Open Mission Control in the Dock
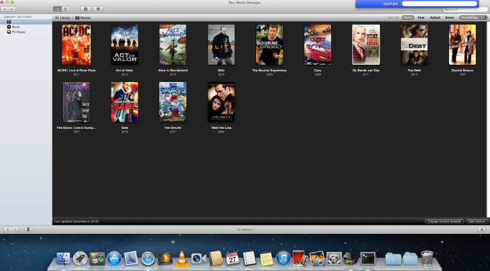 point(97,259)
